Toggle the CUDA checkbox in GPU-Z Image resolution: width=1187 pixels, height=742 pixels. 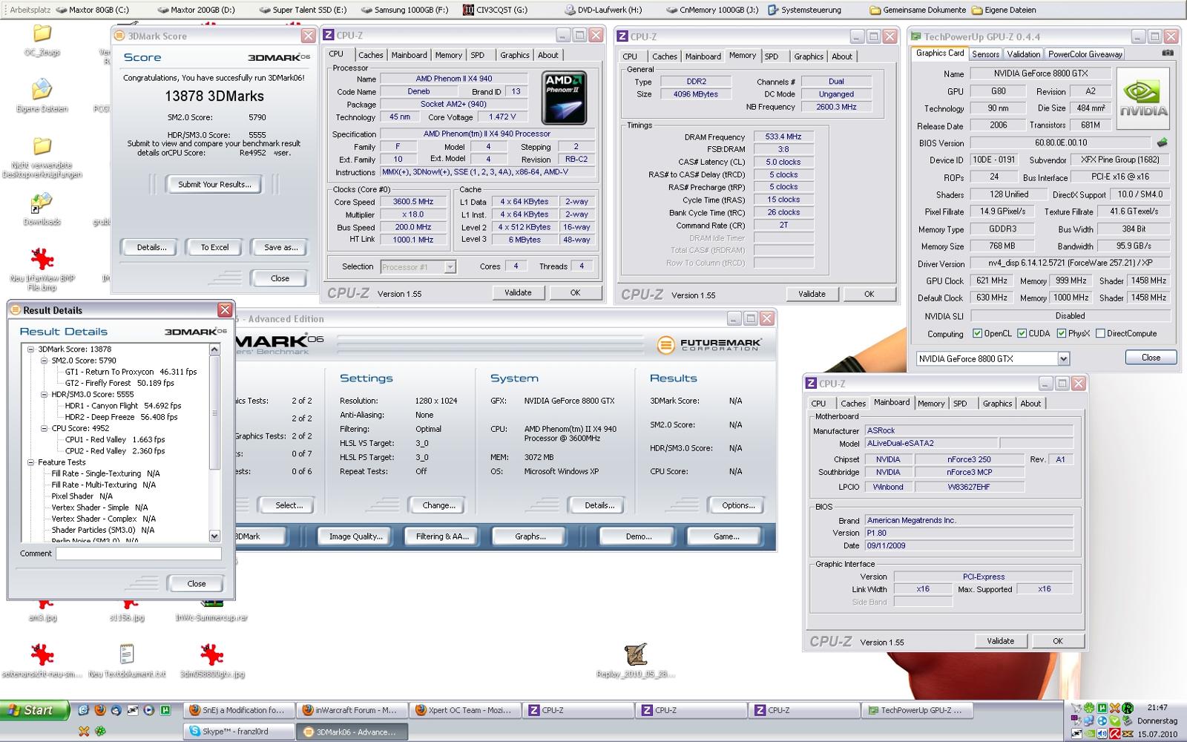(1022, 334)
